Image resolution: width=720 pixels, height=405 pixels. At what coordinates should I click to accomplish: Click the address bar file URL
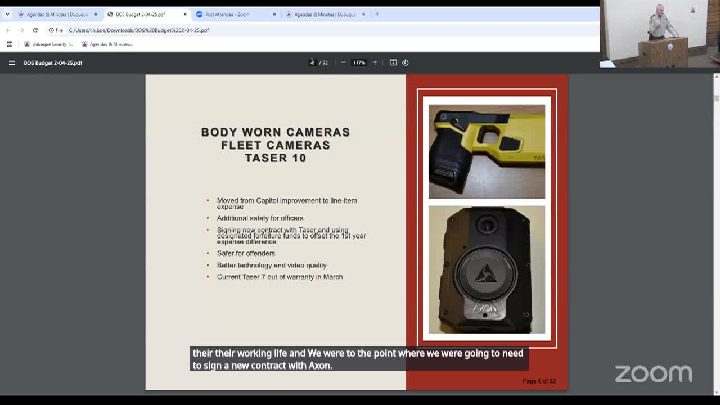coord(139,30)
